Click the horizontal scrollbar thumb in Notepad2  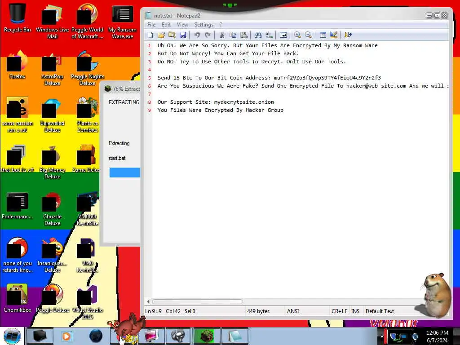click(x=197, y=301)
